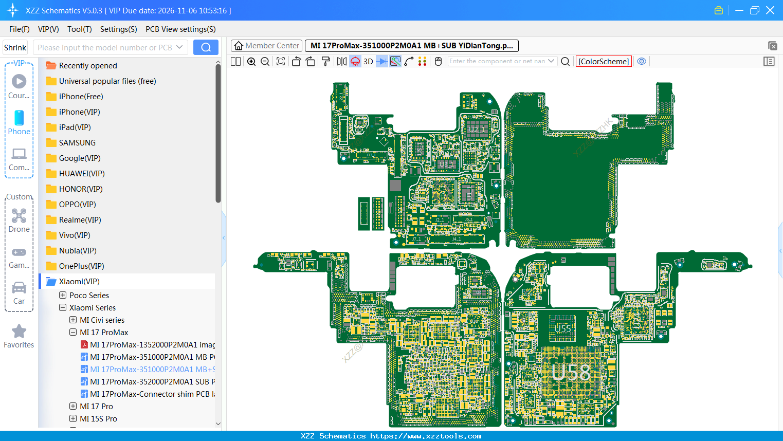Image resolution: width=783 pixels, height=441 pixels.
Task: Switch to the 3D view
Action: (x=368, y=61)
